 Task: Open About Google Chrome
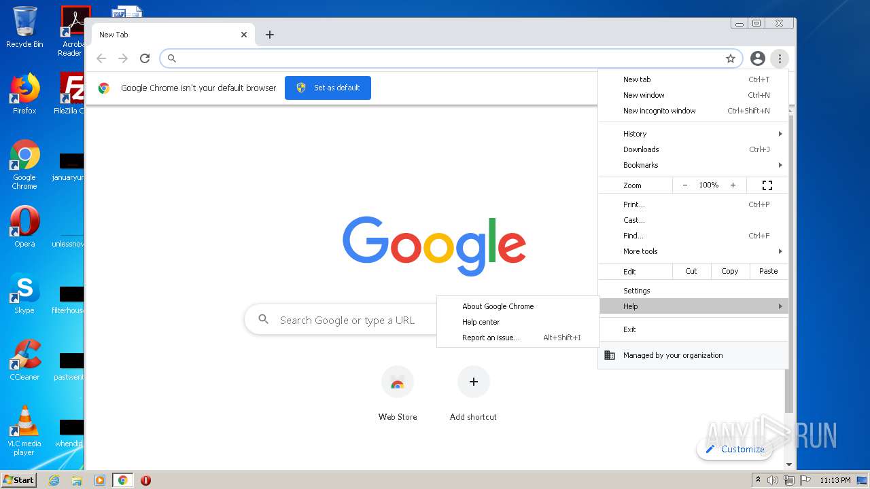point(518,306)
